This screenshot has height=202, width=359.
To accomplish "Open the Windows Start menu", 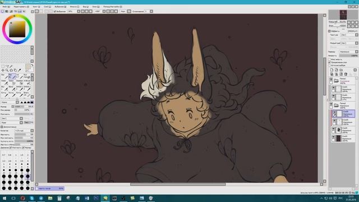I will coord(4,198).
